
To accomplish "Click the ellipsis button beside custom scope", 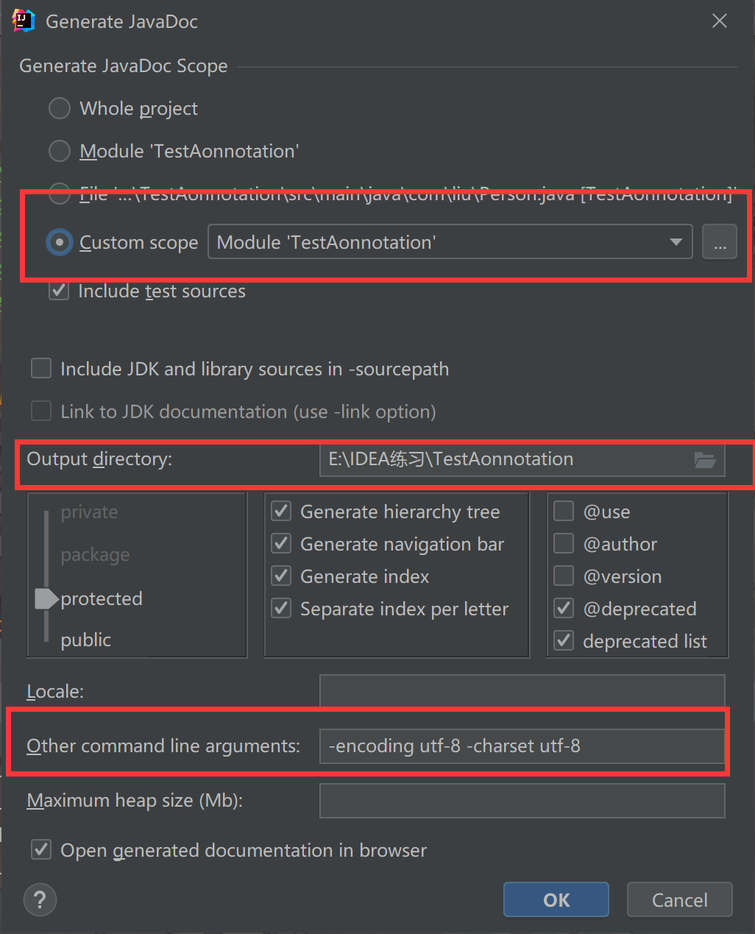I will 719,242.
